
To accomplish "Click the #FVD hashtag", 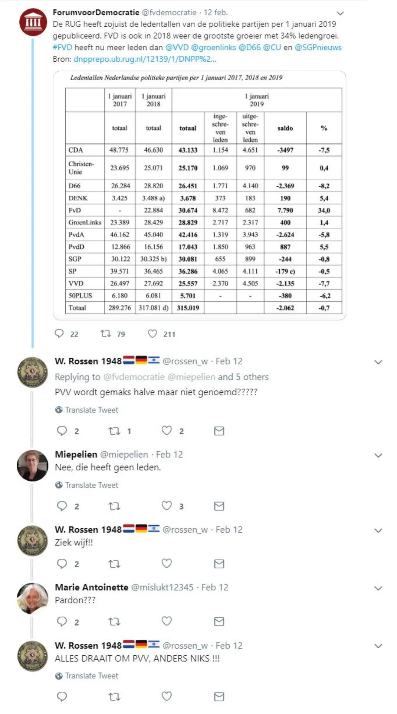I will [62, 48].
